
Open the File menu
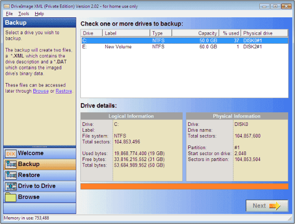click(x=10, y=14)
